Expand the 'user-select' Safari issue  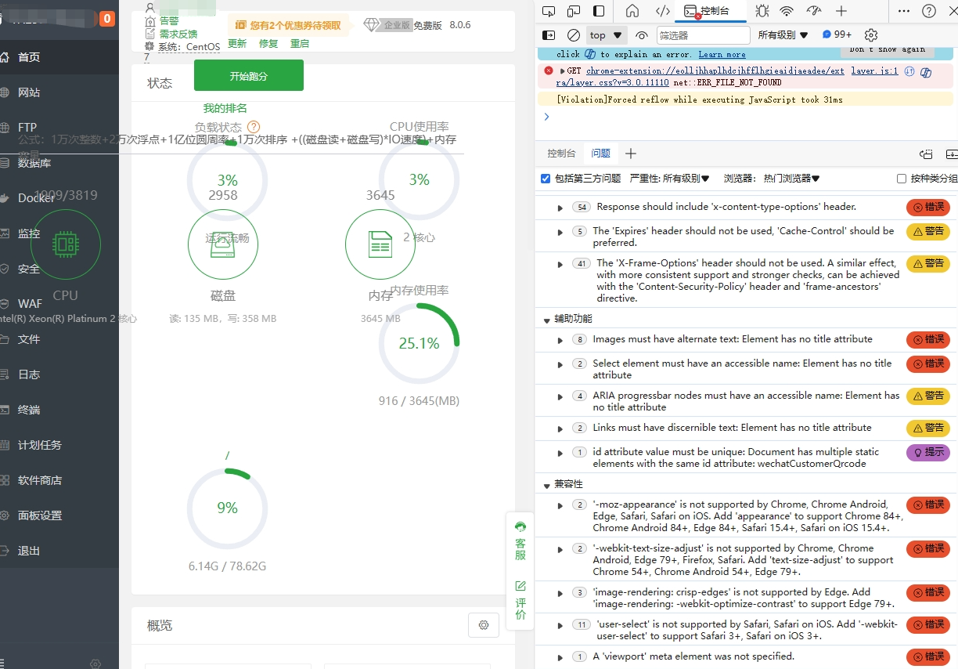(560, 625)
